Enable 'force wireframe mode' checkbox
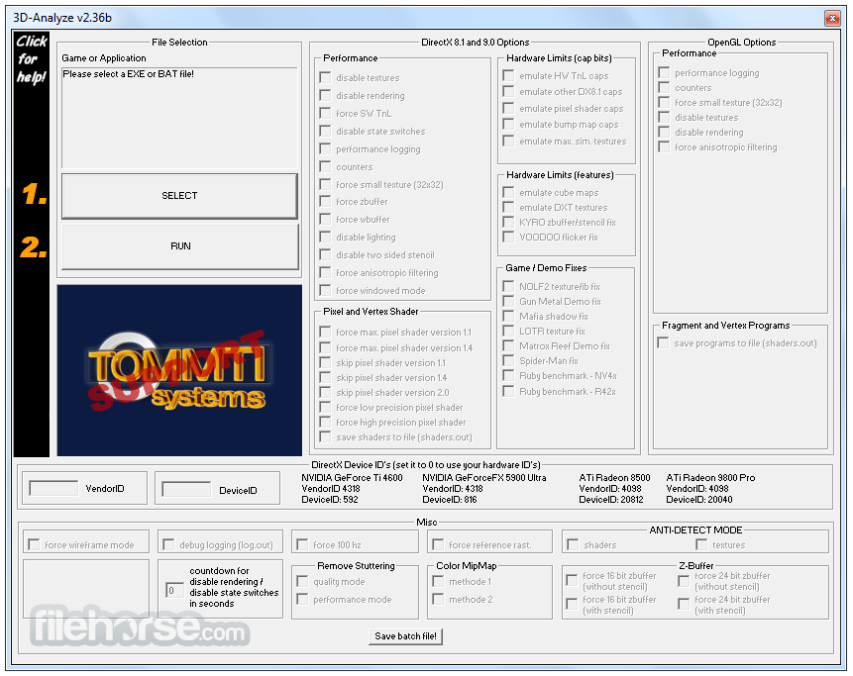This screenshot has width=853, height=676. point(34,544)
